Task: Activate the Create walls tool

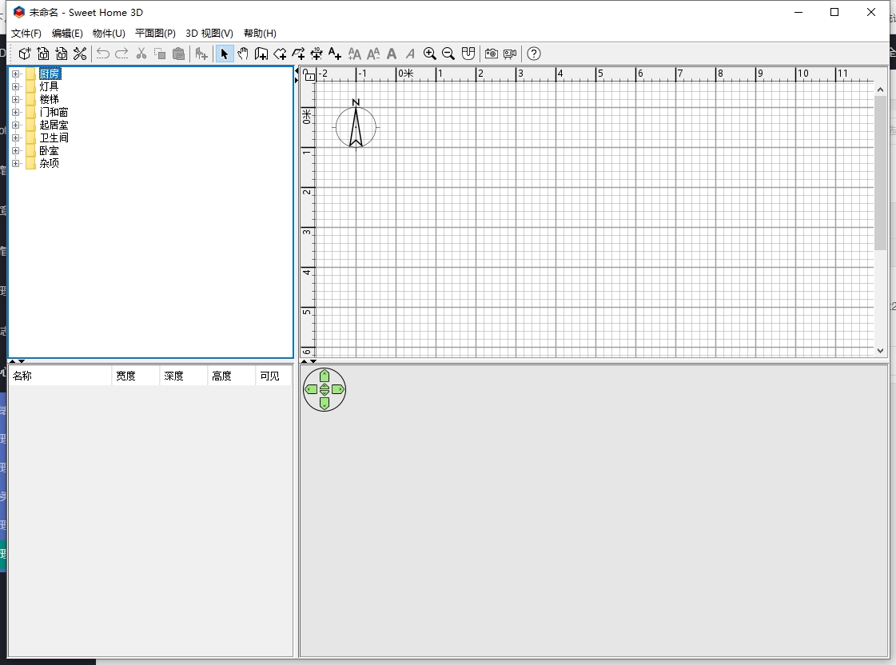Action: pos(261,54)
